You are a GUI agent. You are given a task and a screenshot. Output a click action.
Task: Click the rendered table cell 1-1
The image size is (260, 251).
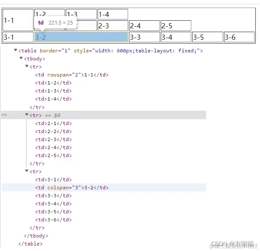(x=18, y=20)
